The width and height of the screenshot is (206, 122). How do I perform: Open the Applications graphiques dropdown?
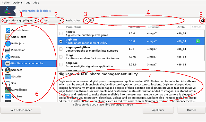pyautogui.click(x=20, y=20)
